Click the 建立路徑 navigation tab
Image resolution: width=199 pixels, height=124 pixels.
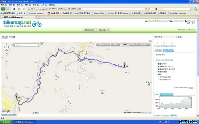(104, 30)
